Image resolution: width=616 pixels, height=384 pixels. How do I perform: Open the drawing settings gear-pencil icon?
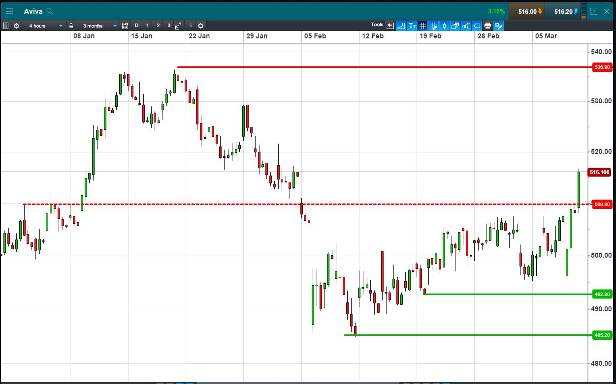tap(498, 26)
